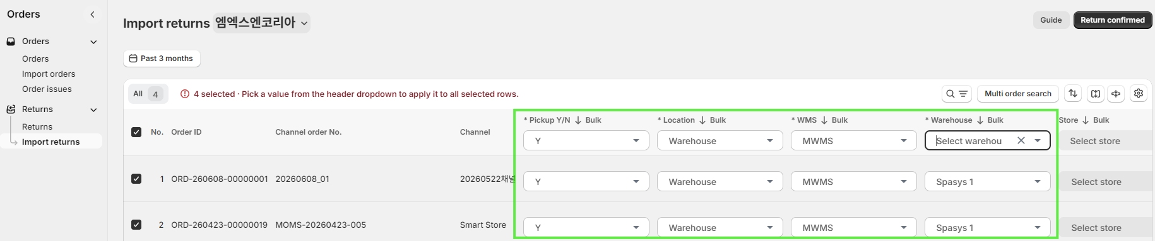Select Import returns in sidebar
This screenshot has width=1155, height=241.
coord(51,142)
